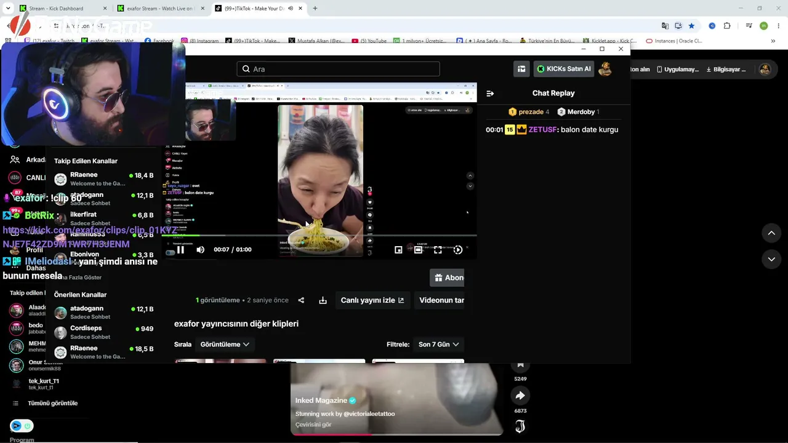Click the 'Merdoby' gifter entry
This screenshot has height=443, width=788.
[x=578, y=112]
